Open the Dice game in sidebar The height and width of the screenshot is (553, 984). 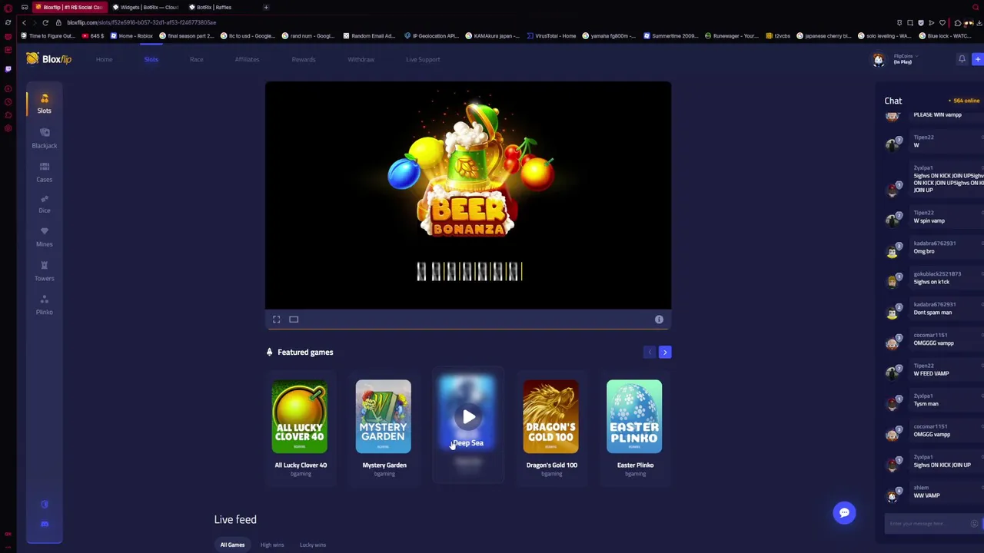(44, 204)
